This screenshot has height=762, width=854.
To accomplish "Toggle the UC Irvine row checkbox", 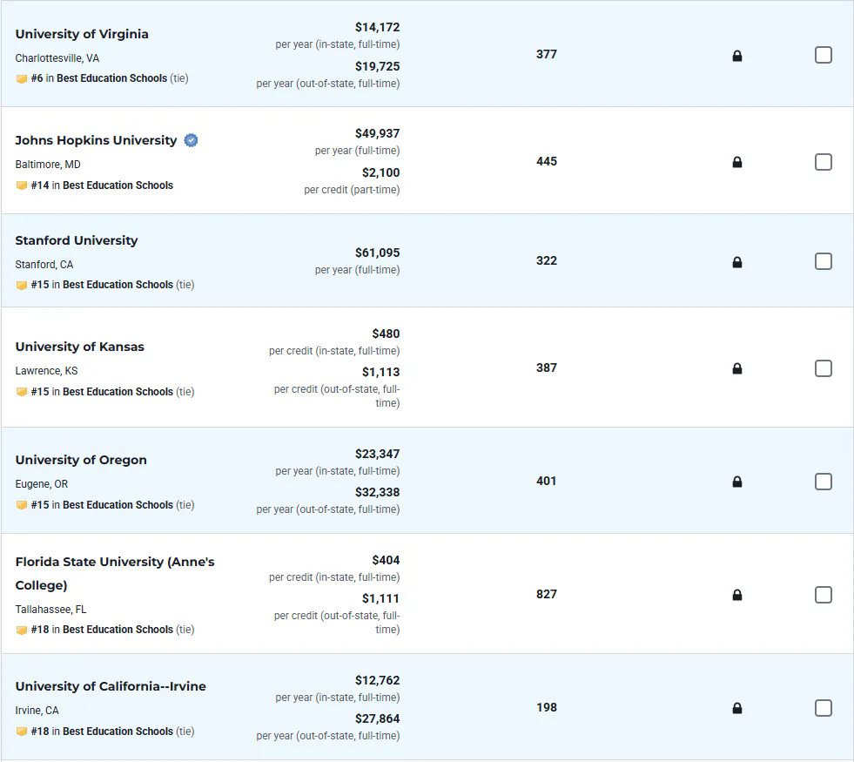I will tap(823, 708).
